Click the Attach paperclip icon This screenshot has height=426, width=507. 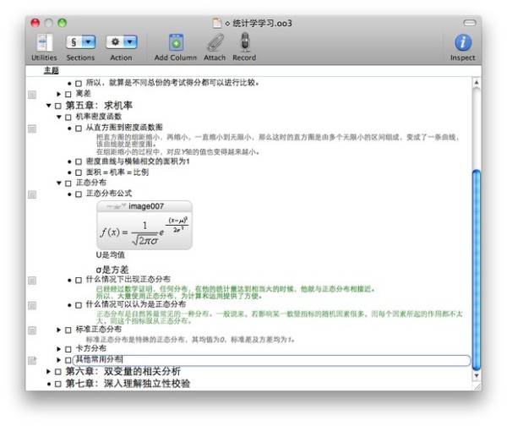click(215, 43)
